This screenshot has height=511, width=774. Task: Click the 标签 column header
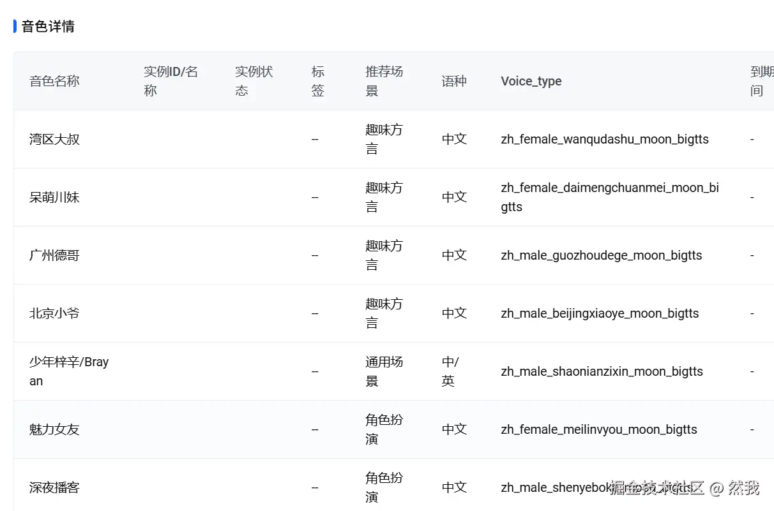pyautogui.click(x=318, y=81)
